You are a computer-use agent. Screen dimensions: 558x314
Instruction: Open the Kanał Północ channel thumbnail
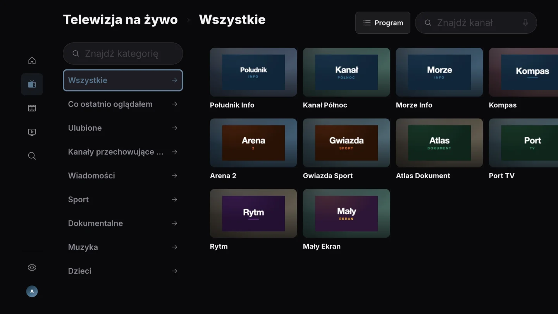click(346, 72)
